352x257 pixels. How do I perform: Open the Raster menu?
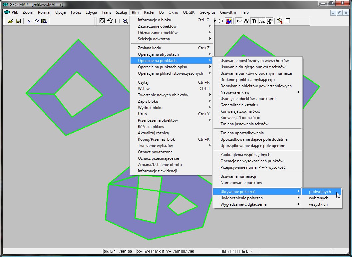pyautogui.click(x=149, y=12)
